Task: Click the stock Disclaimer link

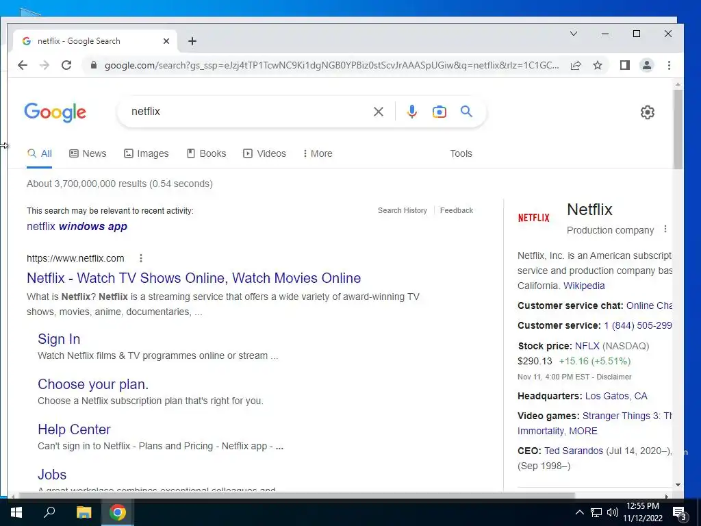Action: (x=614, y=377)
